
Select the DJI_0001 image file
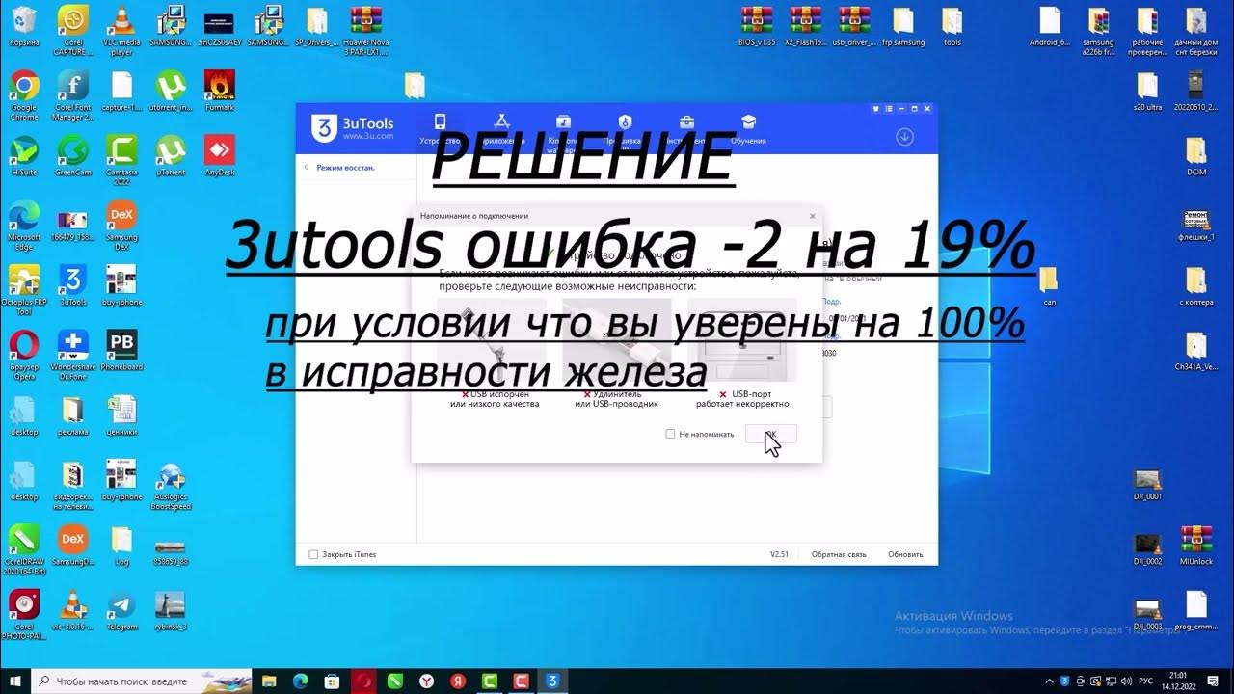coord(1147,485)
